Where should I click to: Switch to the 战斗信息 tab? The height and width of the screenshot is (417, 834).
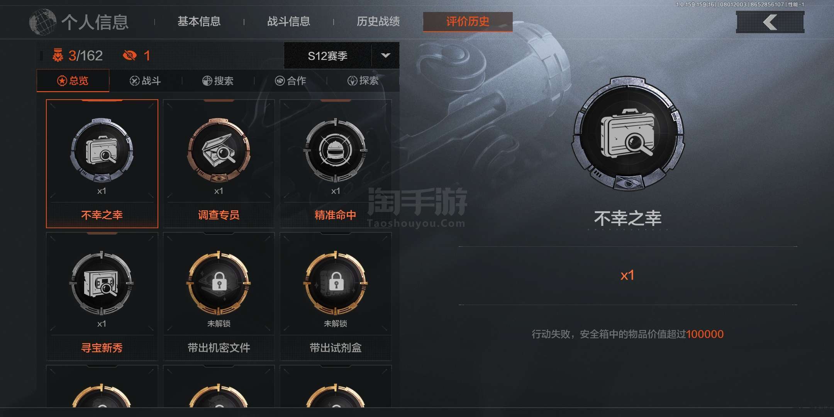click(x=289, y=21)
